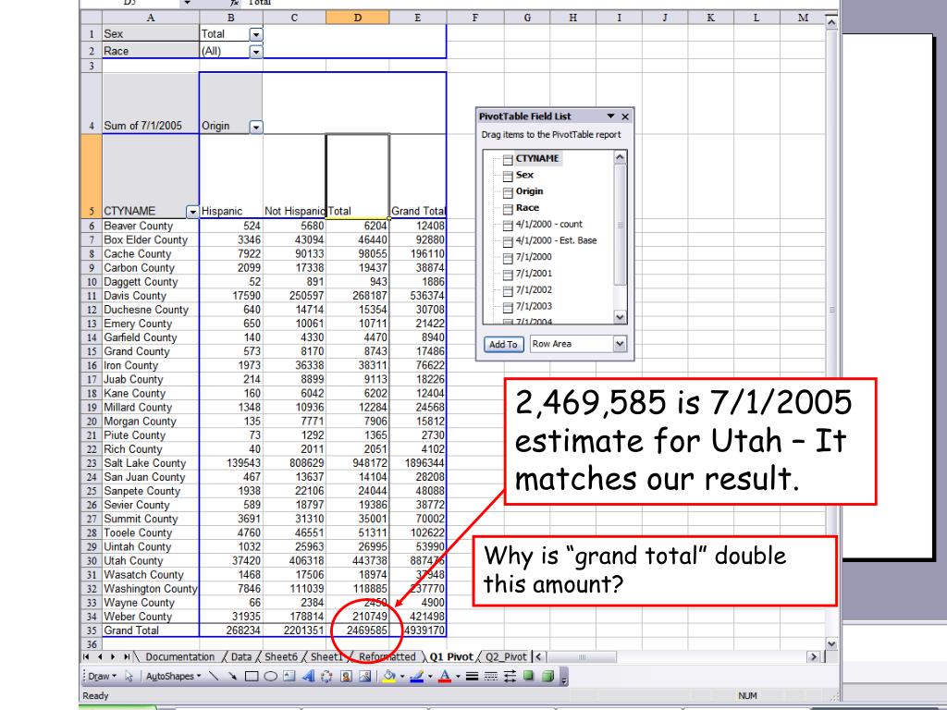The width and height of the screenshot is (947, 710).
Task: Open the CTYNAME row field dropdown
Action: click(192, 212)
